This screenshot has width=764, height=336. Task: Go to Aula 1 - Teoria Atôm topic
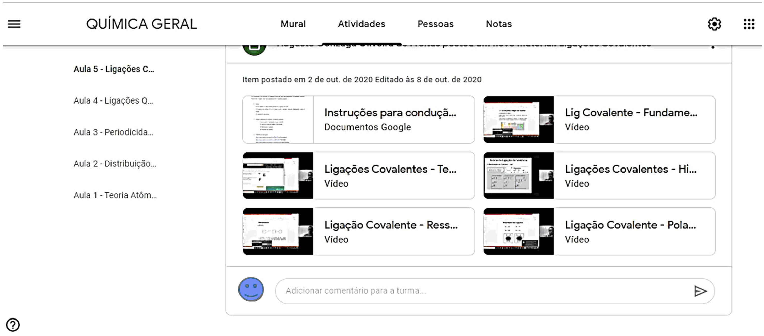pos(115,196)
